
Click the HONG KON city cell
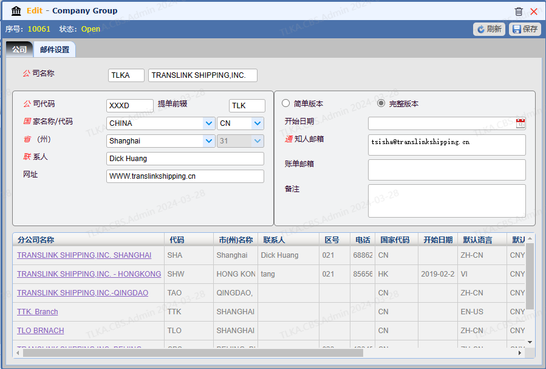[x=236, y=274]
